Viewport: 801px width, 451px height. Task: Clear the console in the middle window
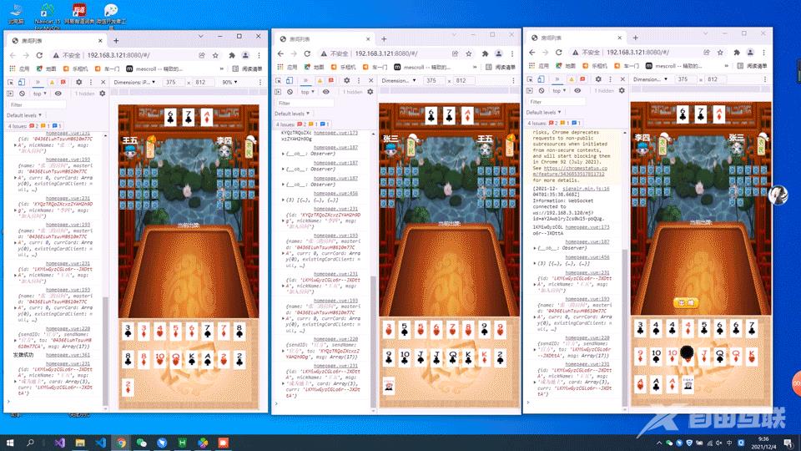coord(290,92)
